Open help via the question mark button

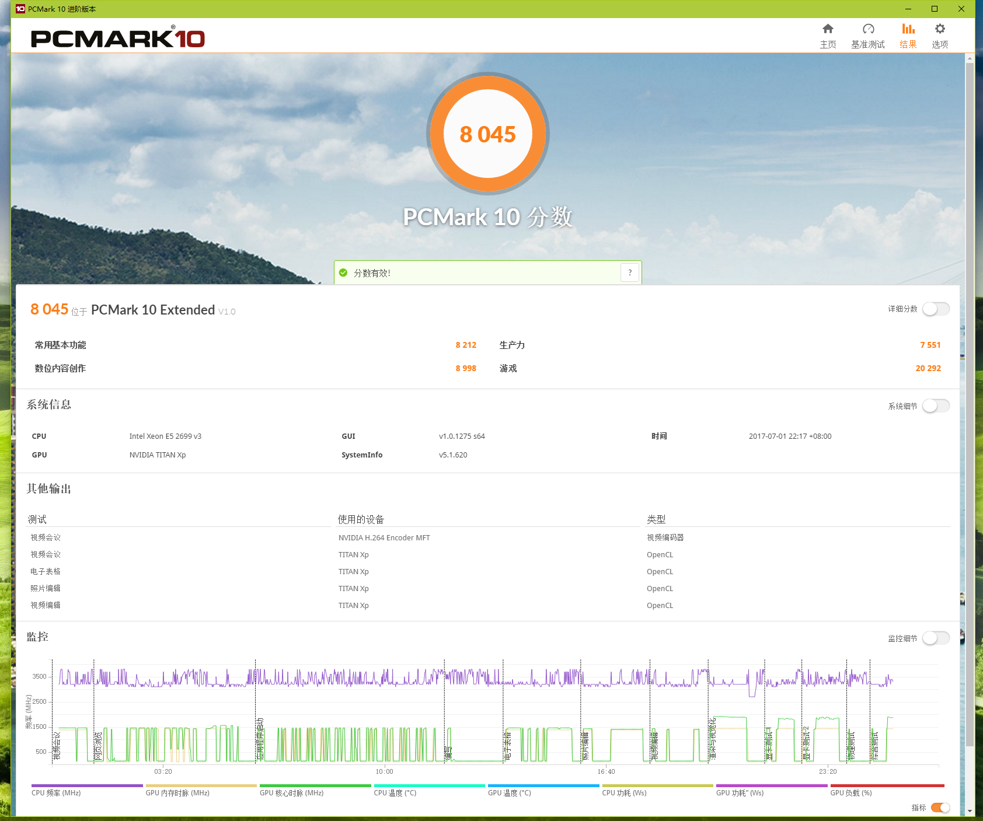629,272
